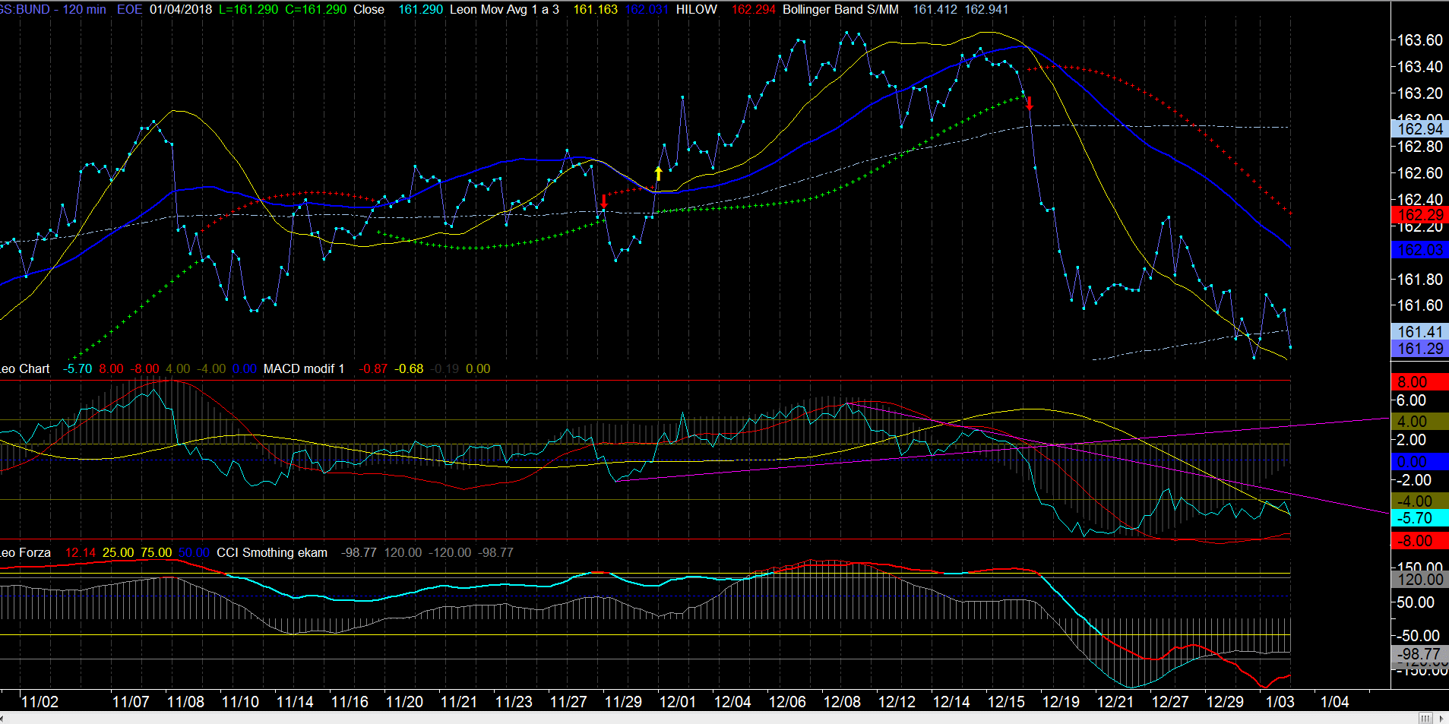Click the blue 0.00 axis tag

(1420, 462)
